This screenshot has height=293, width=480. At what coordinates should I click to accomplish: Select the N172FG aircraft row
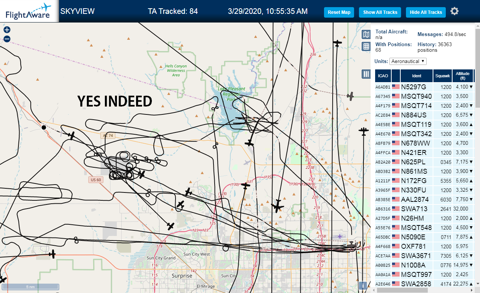tap(425, 180)
